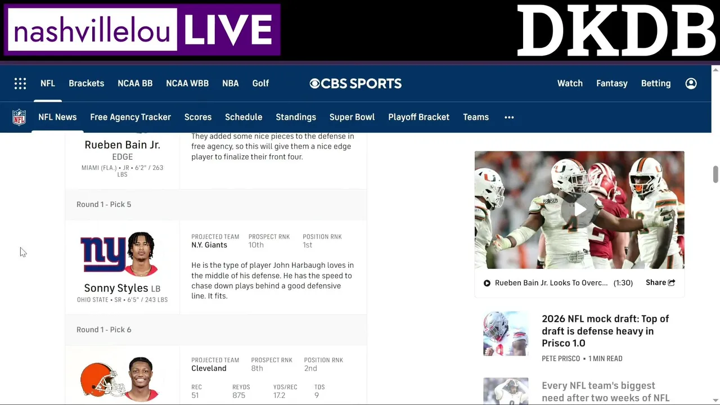720x405 pixels.
Task: Click the Cleveland projected team text
Action: tap(209, 368)
